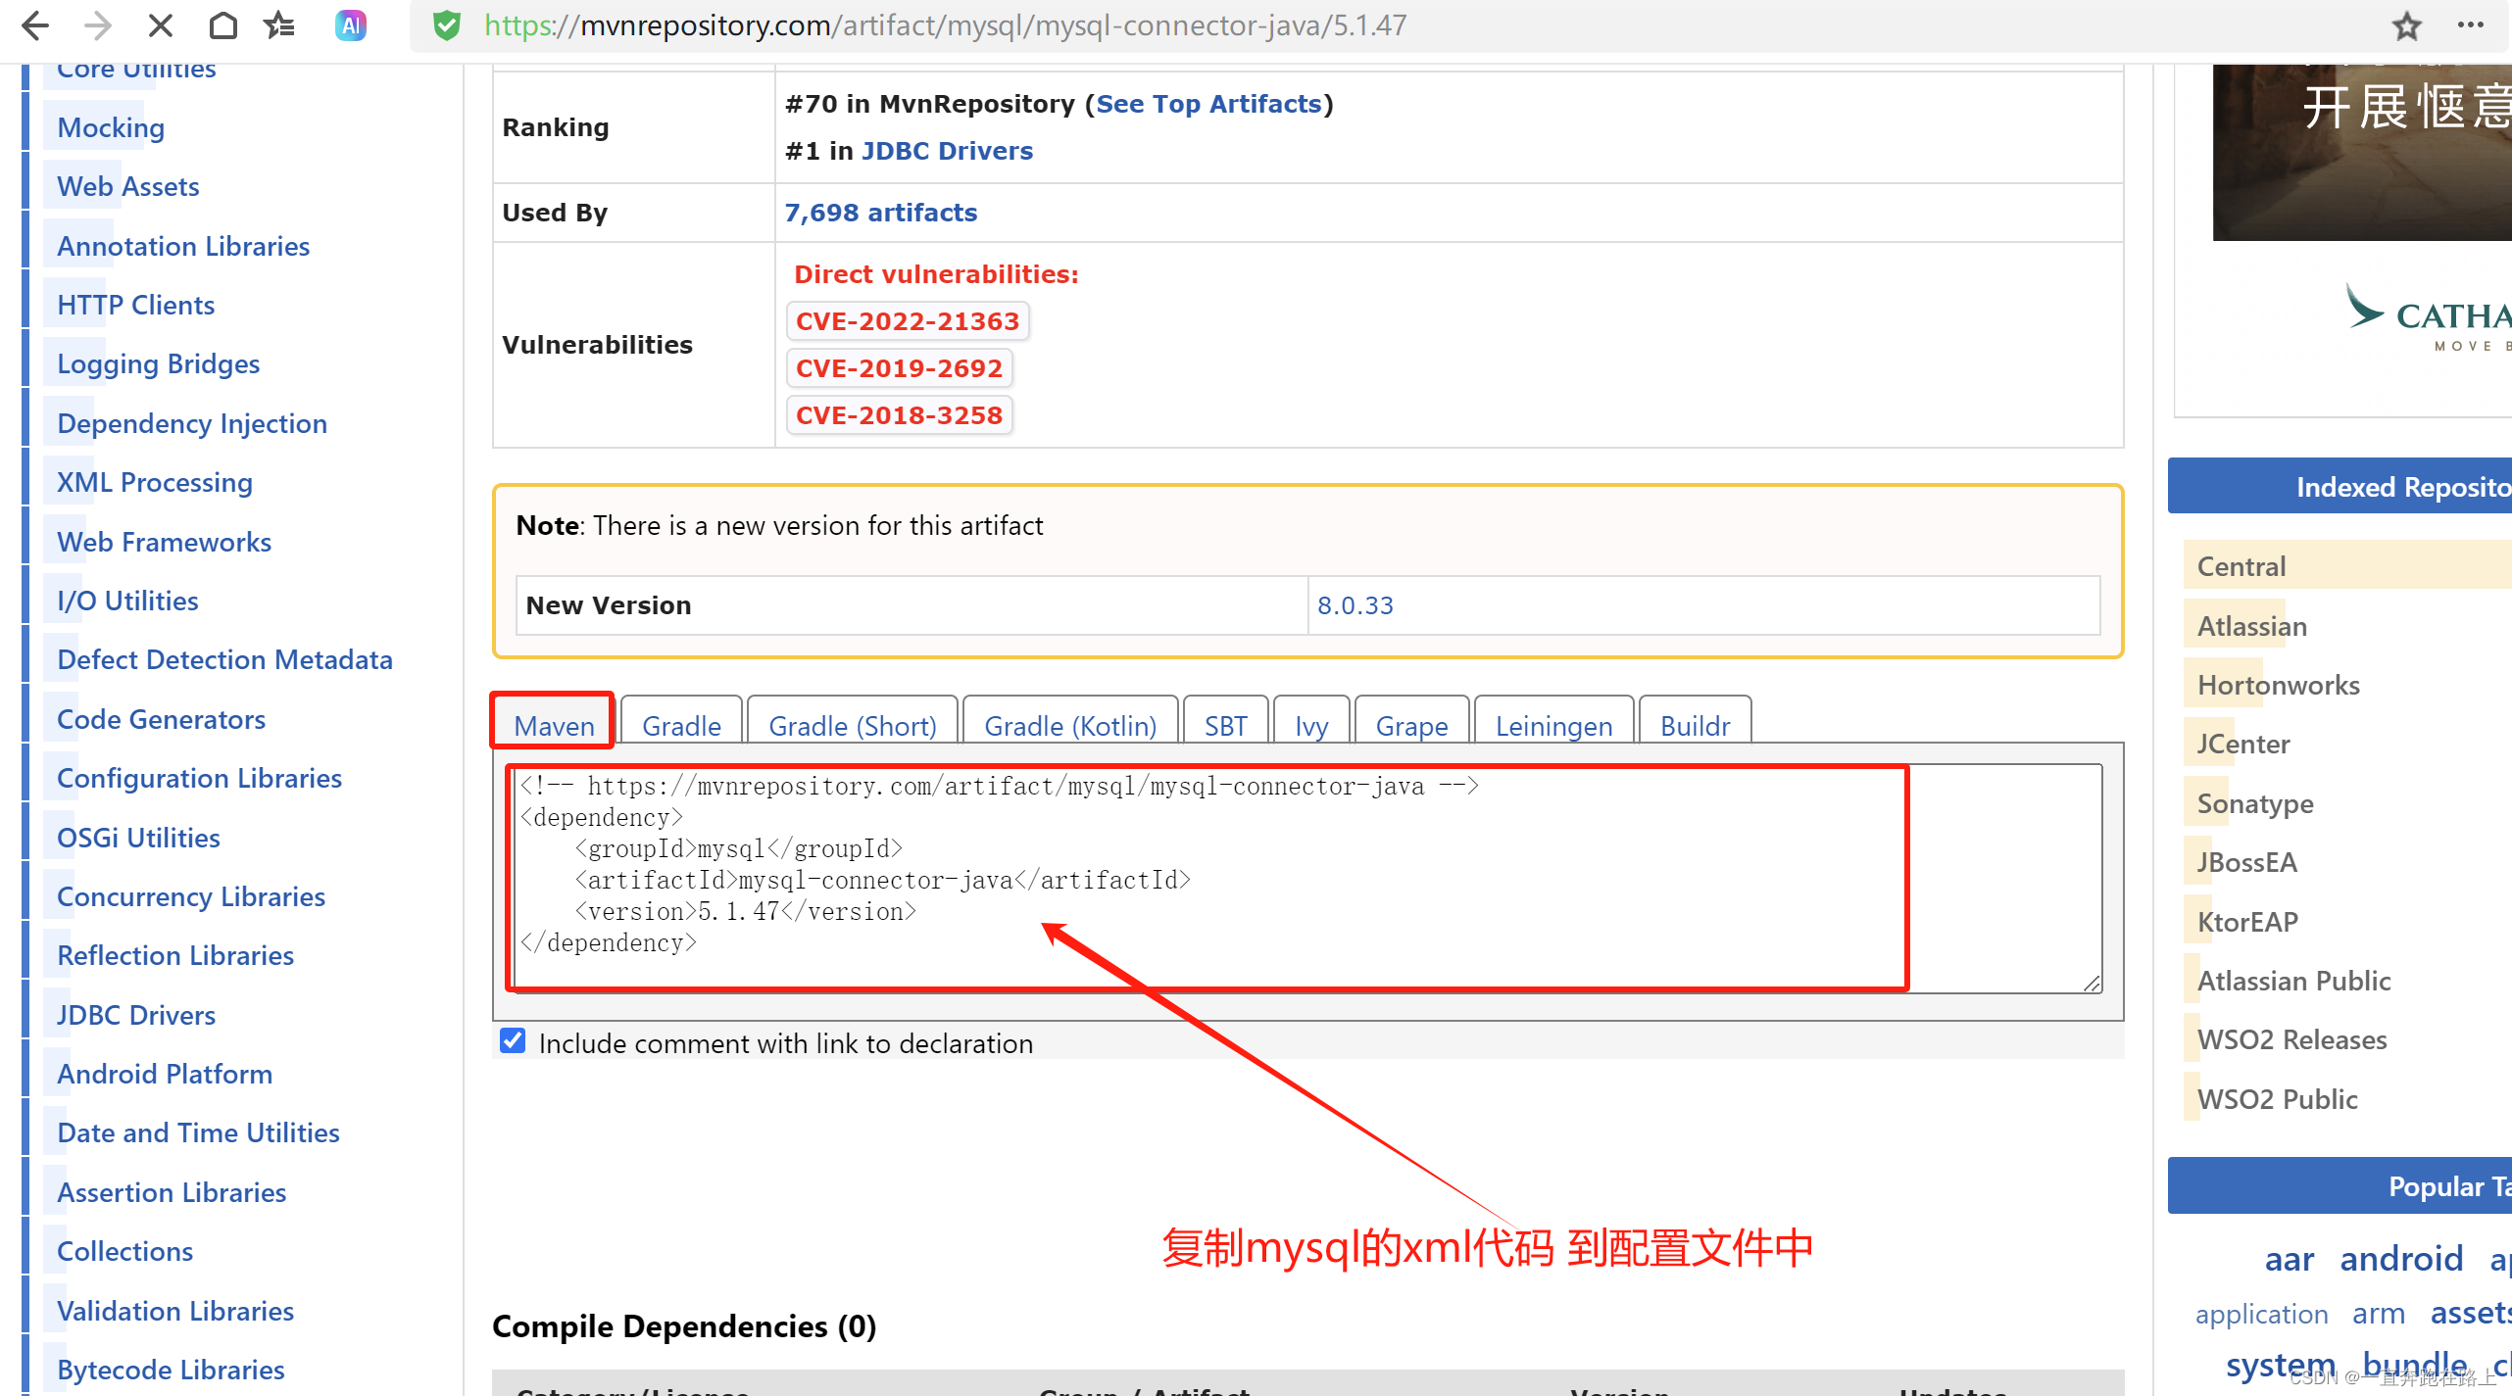Open the Sonatype repository link

pos(2254,803)
